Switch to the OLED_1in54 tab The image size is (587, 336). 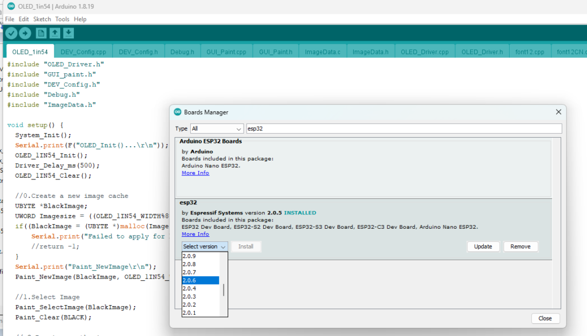(x=30, y=52)
